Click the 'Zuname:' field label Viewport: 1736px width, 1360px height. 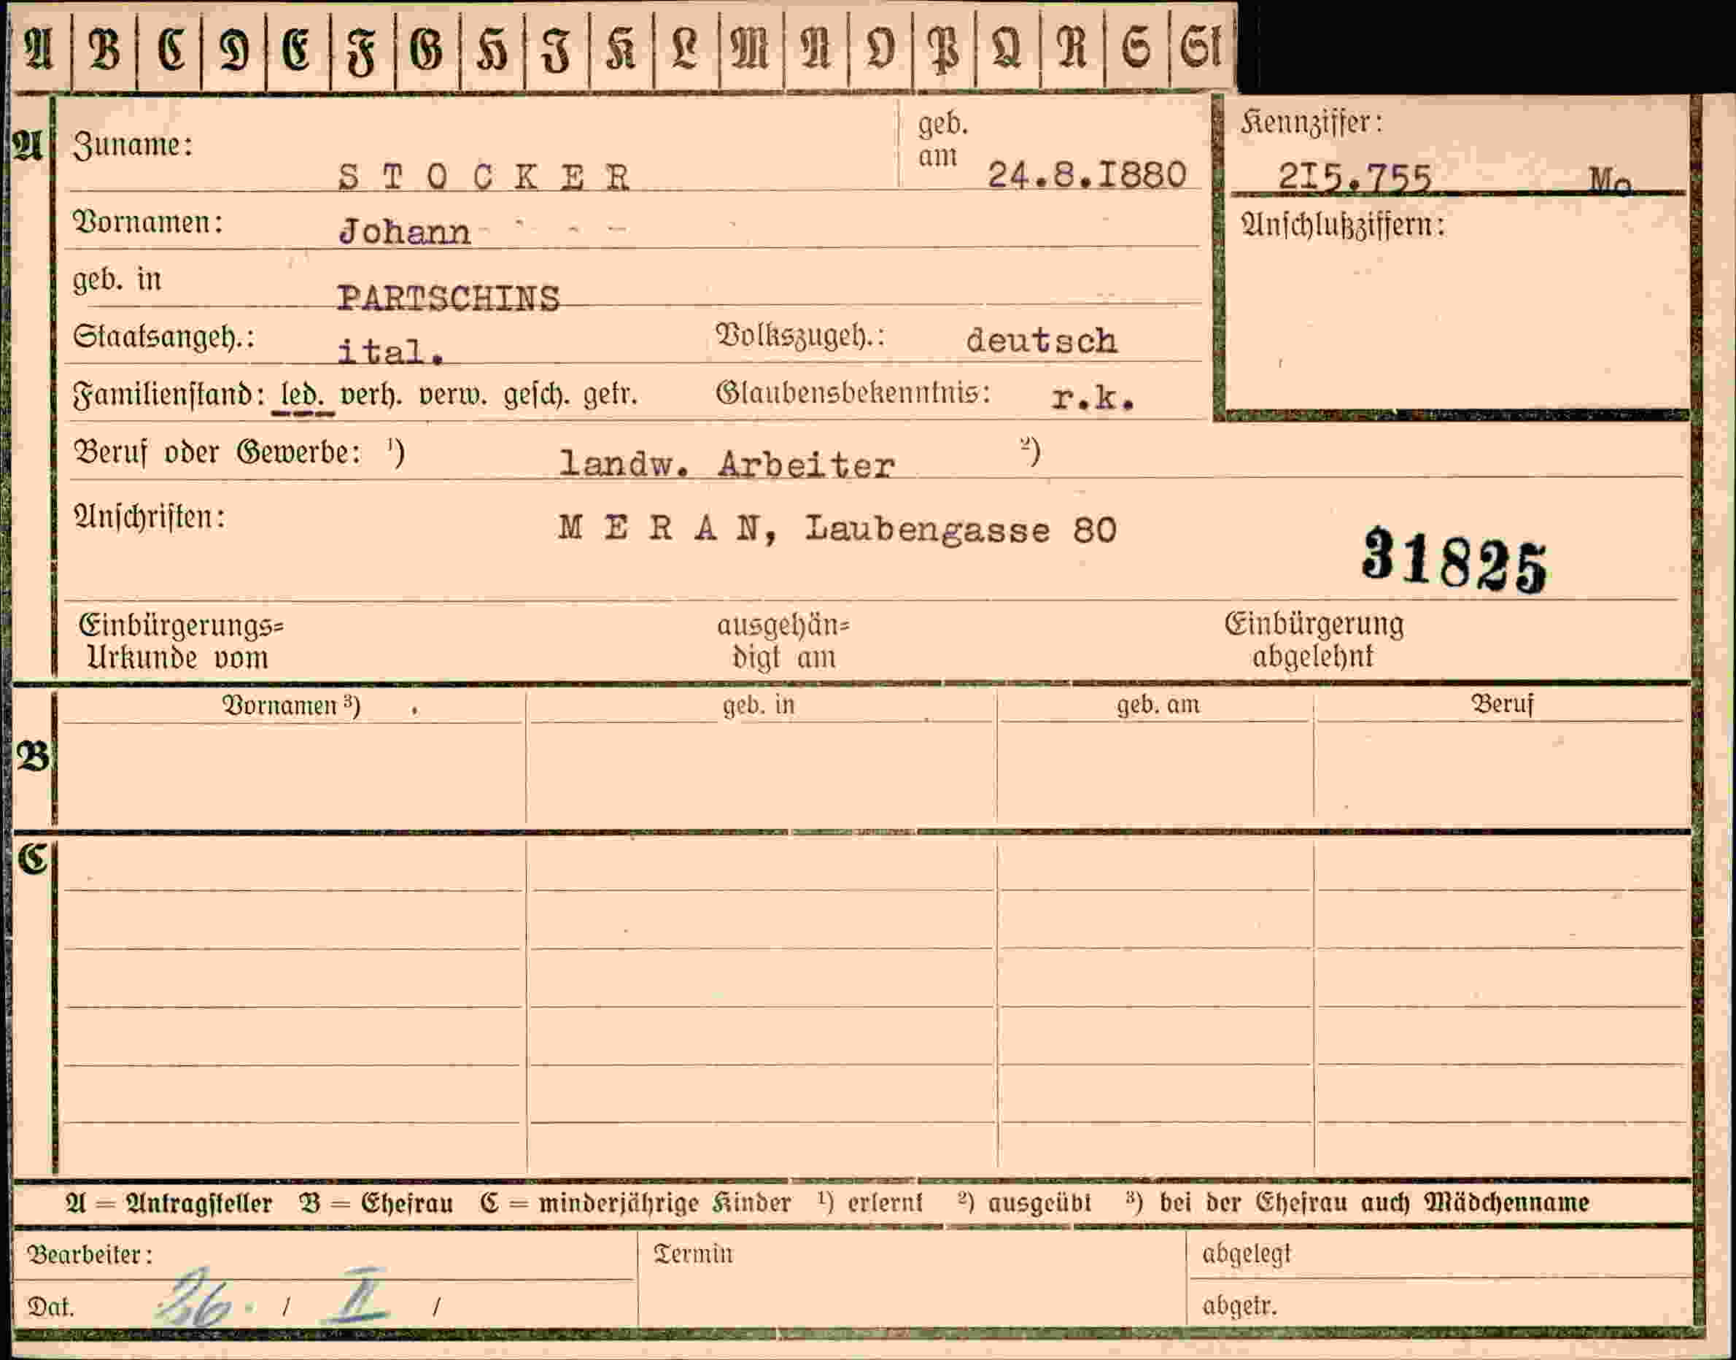[x=133, y=145]
